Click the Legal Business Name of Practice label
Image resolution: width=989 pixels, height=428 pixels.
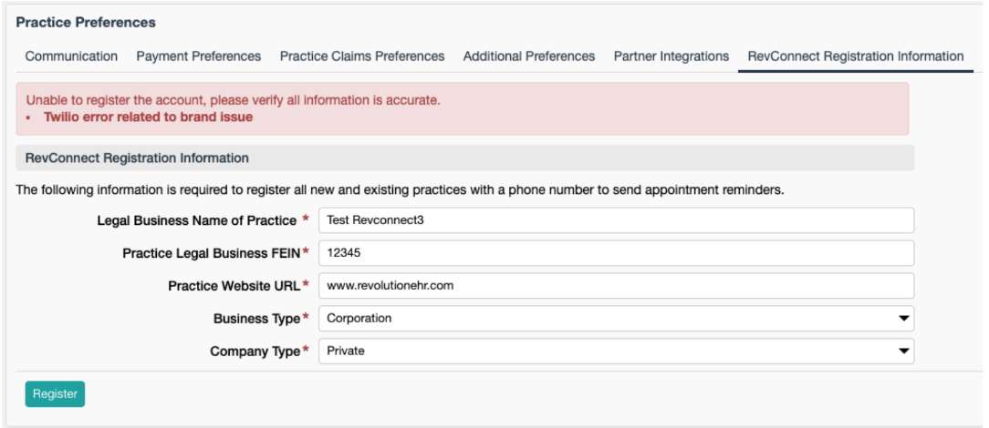tap(196, 220)
